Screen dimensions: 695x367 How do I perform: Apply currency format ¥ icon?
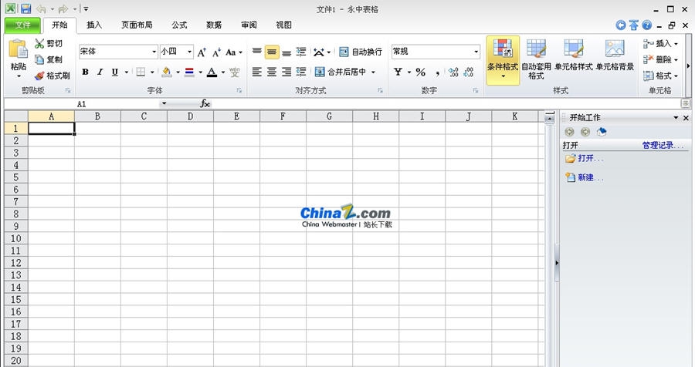pos(398,72)
